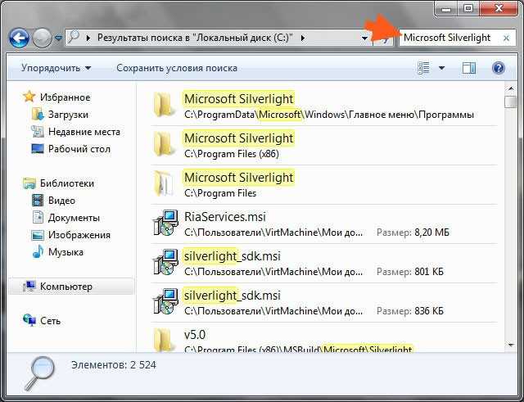Select Библиотеки in navigation pane
Image resolution: width=524 pixels, height=402 pixels.
[67, 183]
